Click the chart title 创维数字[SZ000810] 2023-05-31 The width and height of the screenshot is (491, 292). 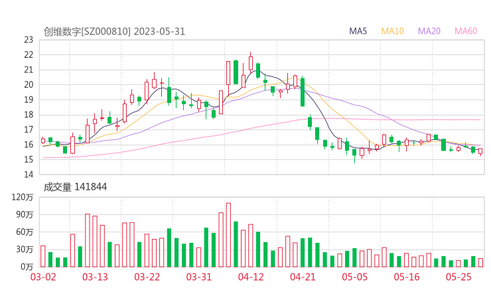(114, 32)
